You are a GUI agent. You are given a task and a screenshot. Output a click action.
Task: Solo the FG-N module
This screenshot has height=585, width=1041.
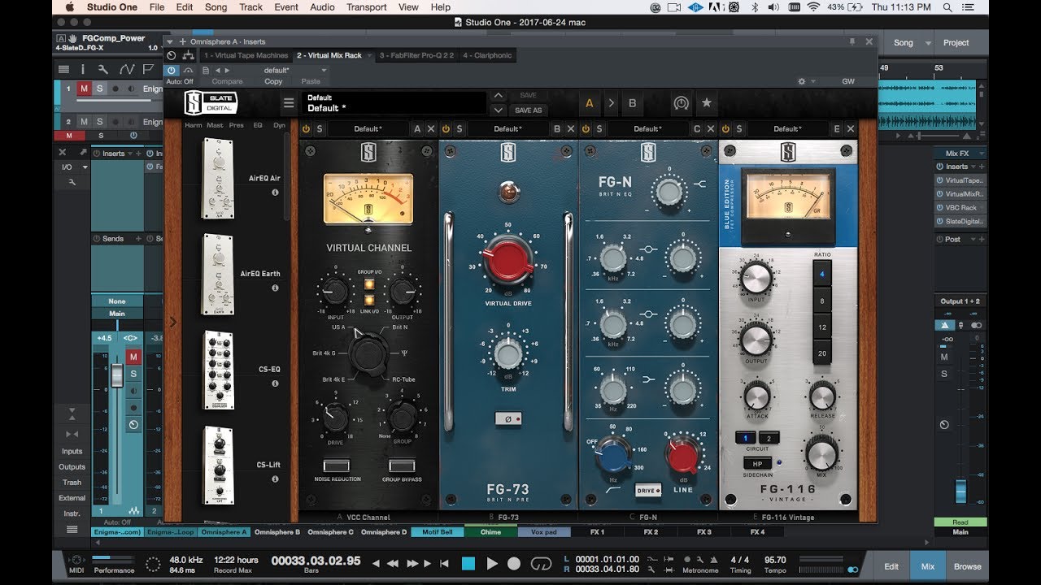tap(599, 129)
